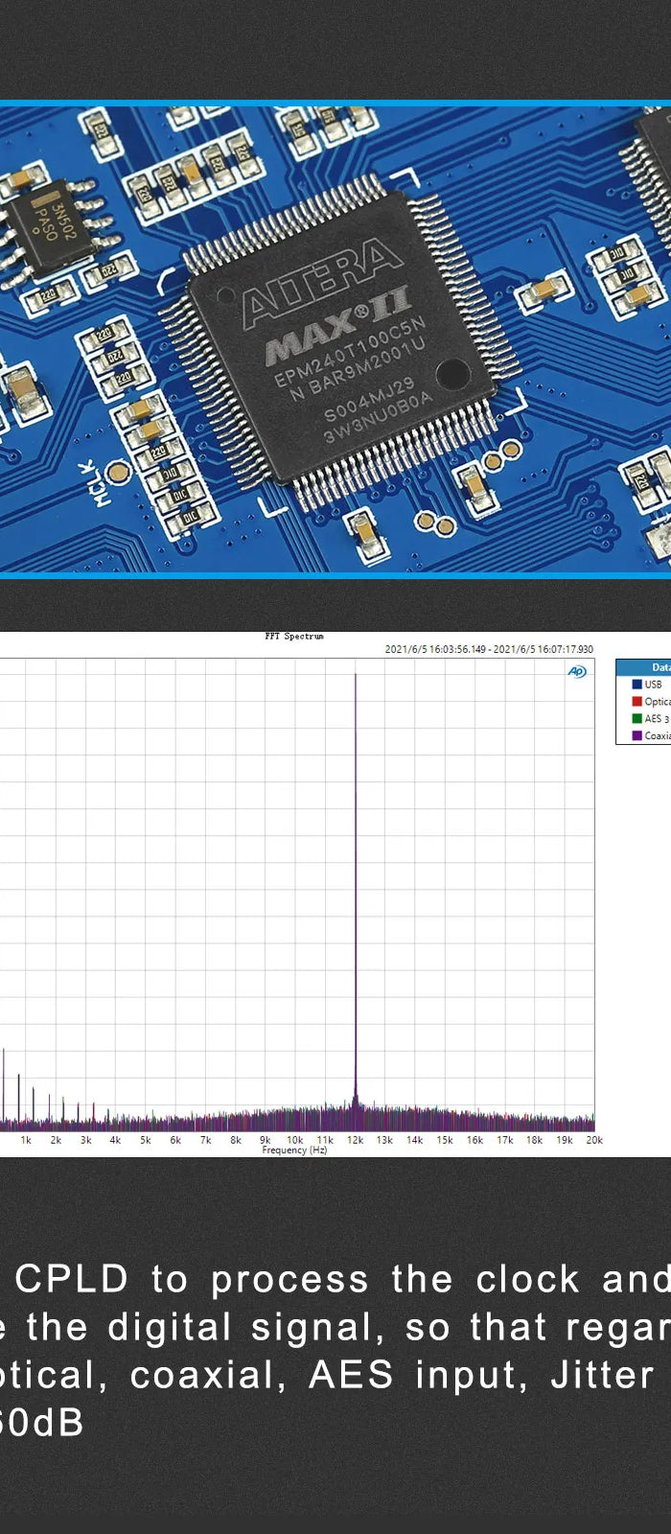The width and height of the screenshot is (671, 1534).
Task: Click the green AES legend swatch
Action: click(x=636, y=718)
